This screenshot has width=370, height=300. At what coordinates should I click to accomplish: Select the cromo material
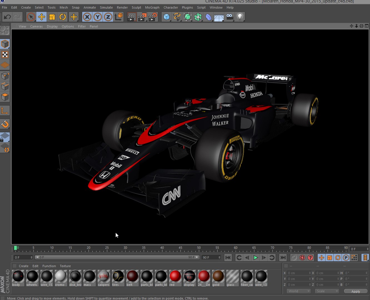pos(61,278)
